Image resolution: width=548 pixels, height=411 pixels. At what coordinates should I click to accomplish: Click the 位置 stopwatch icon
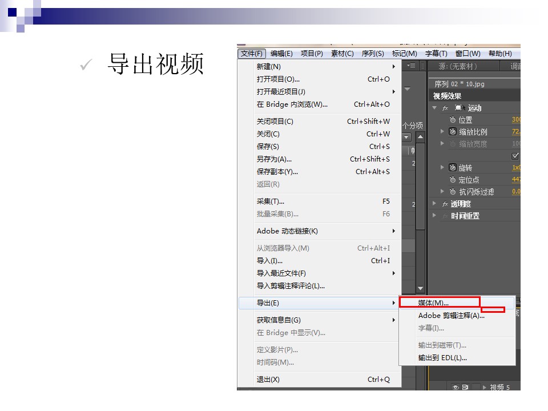[453, 120]
